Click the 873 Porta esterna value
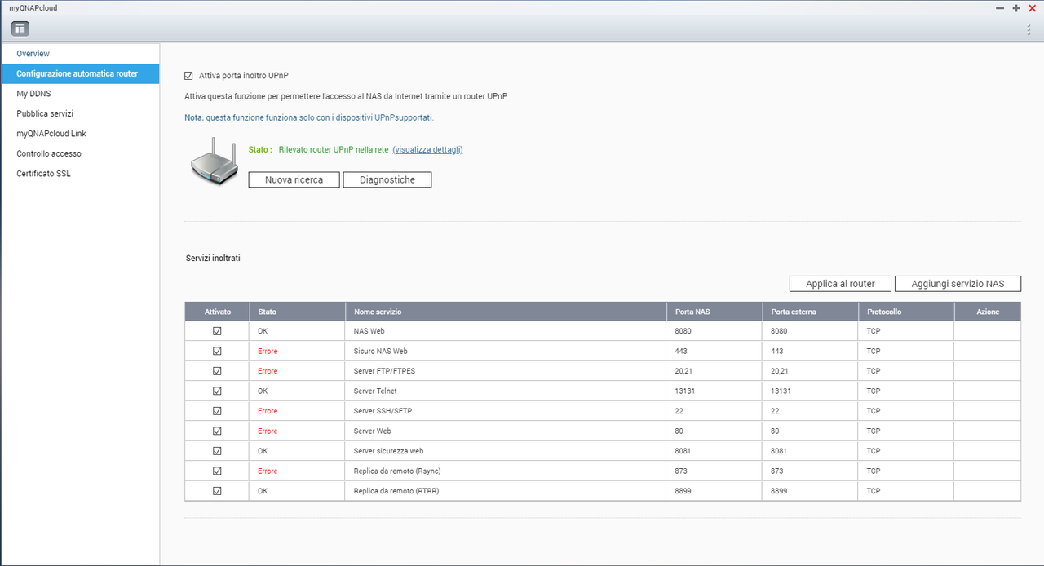This screenshot has width=1044, height=566. (778, 471)
